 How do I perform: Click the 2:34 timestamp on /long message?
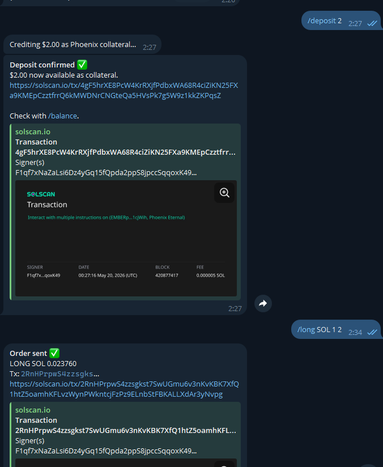(x=355, y=332)
